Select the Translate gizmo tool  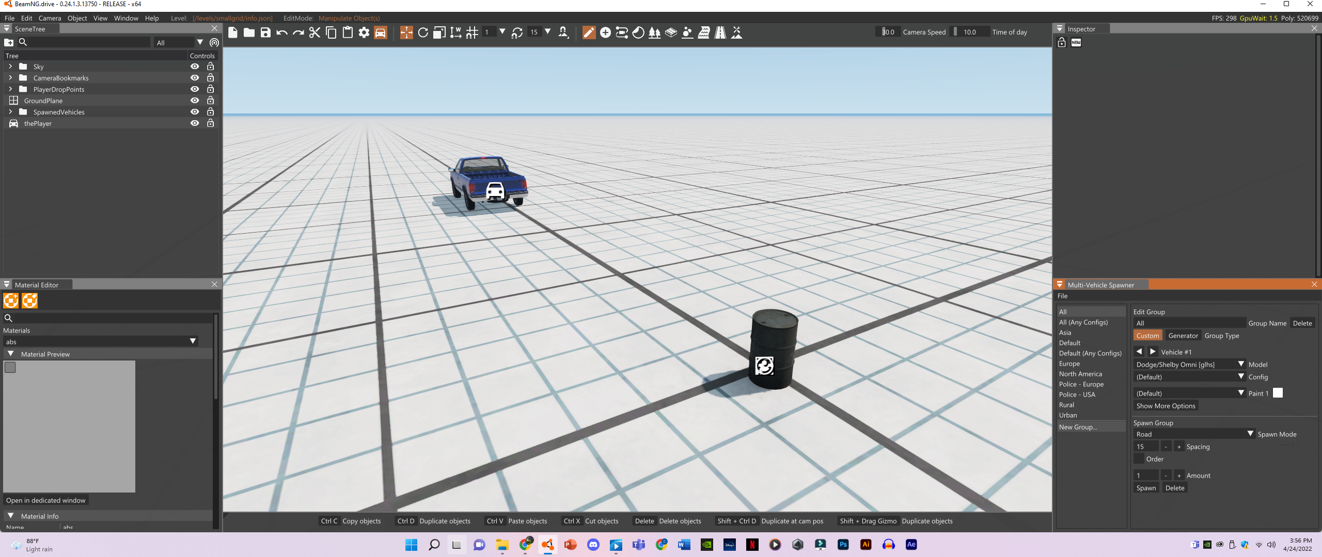[x=406, y=32]
